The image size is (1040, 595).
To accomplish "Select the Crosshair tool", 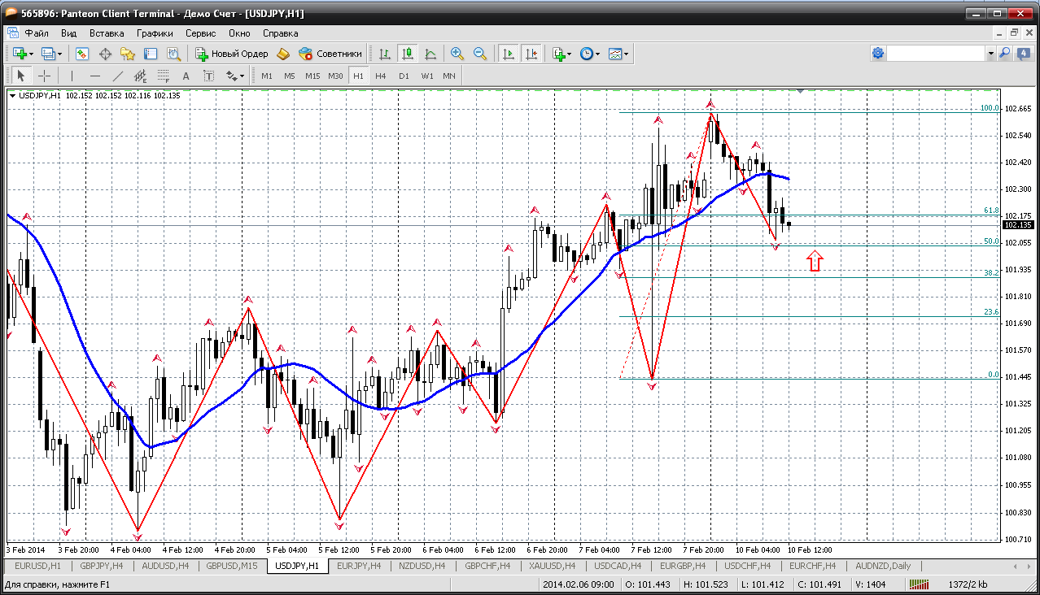I will pyautogui.click(x=44, y=76).
